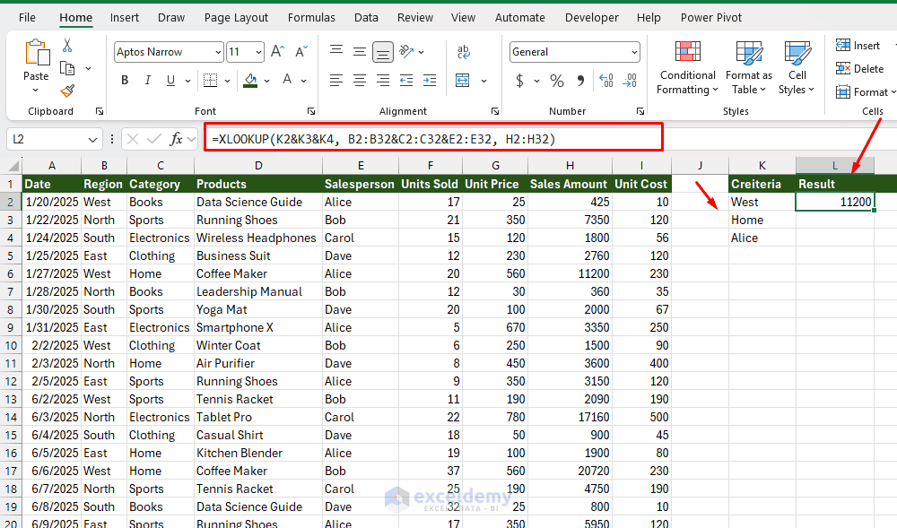Viewport: 897px width, 528px height.
Task: Toggle Bottom Align button
Action: coord(383,52)
